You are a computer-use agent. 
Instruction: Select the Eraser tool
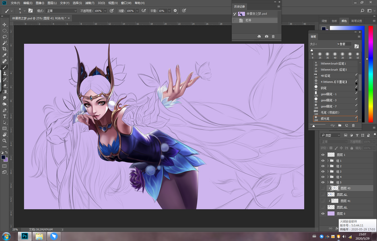coord(4,86)
